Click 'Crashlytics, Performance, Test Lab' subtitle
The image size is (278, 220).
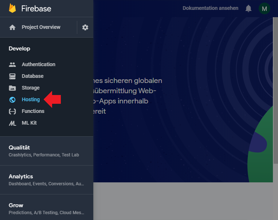click(44, 155)
